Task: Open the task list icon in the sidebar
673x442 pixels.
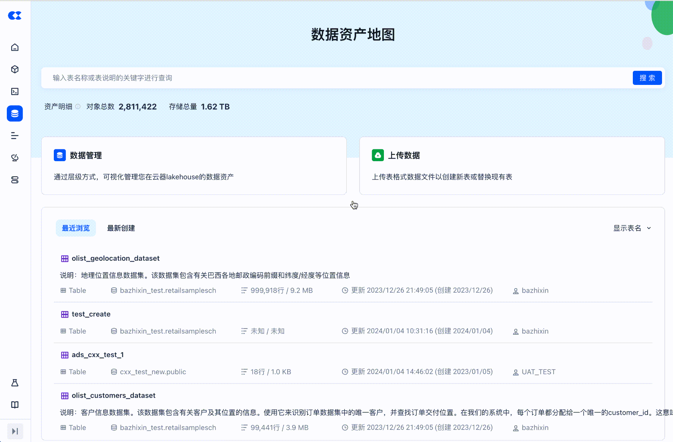Action: coord(15,136)
